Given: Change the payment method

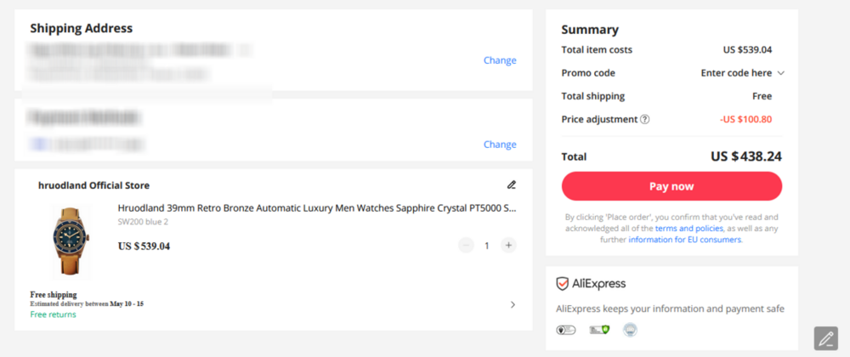Looking at the screenshot, I should point(500,144).
